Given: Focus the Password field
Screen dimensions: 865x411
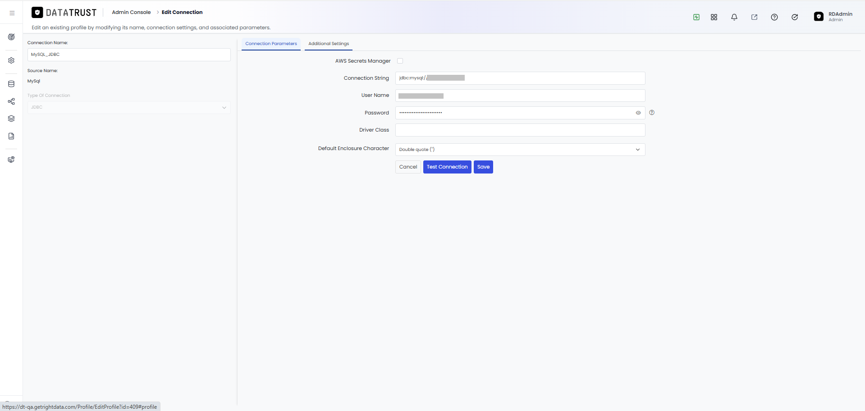Looking at the screenshot, I should point(520,113).
